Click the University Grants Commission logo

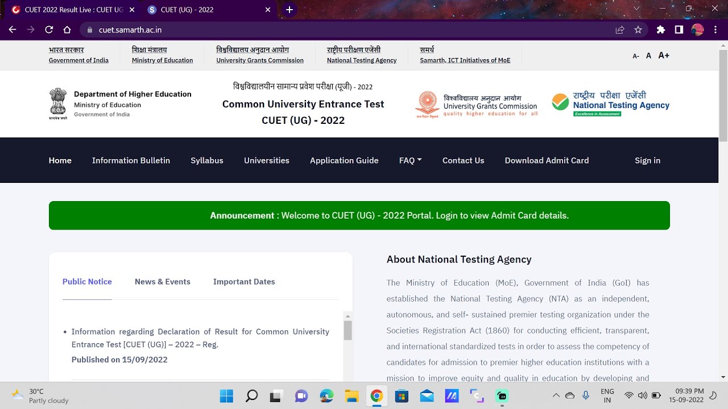pyautogui.click(x=476, y=105)
